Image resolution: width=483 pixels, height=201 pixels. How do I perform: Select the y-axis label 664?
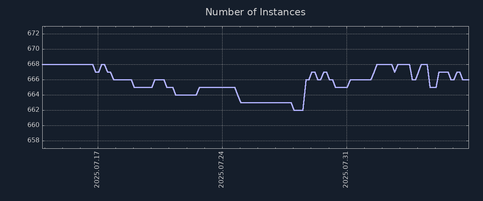[33, 94]
